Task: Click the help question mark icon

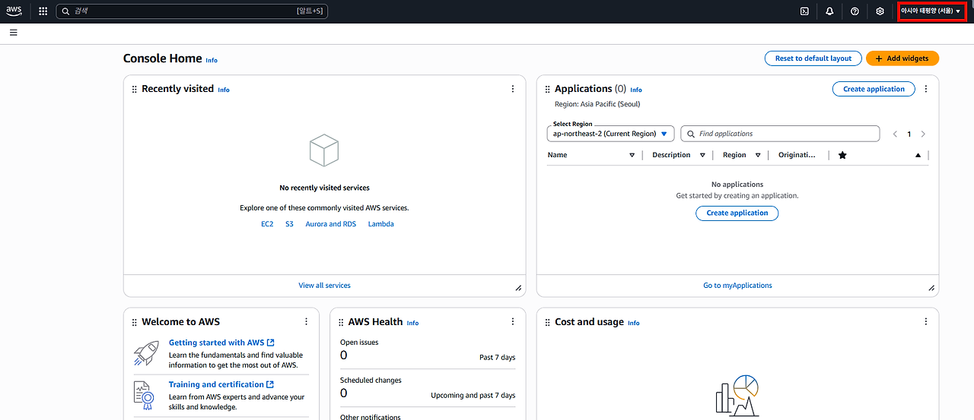Action: pyautogui.click(x=855, y=11)
